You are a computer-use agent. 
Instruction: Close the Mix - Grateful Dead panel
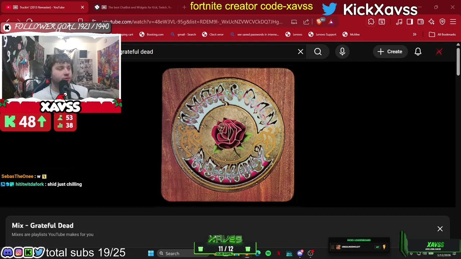pos(440,229)
